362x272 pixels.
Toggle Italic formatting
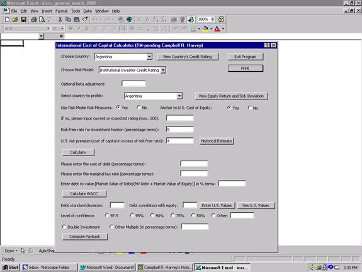point(79,28)
